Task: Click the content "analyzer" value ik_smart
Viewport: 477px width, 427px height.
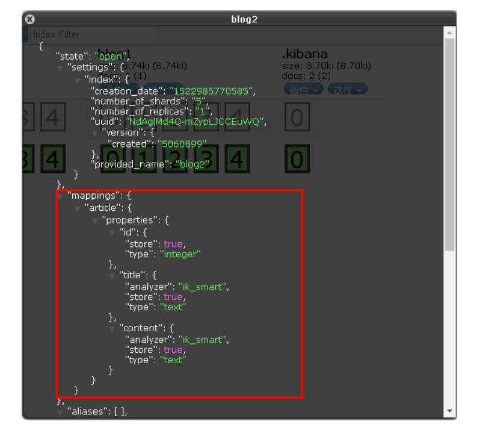Action: pyautogui.click(x=202, y=340)
